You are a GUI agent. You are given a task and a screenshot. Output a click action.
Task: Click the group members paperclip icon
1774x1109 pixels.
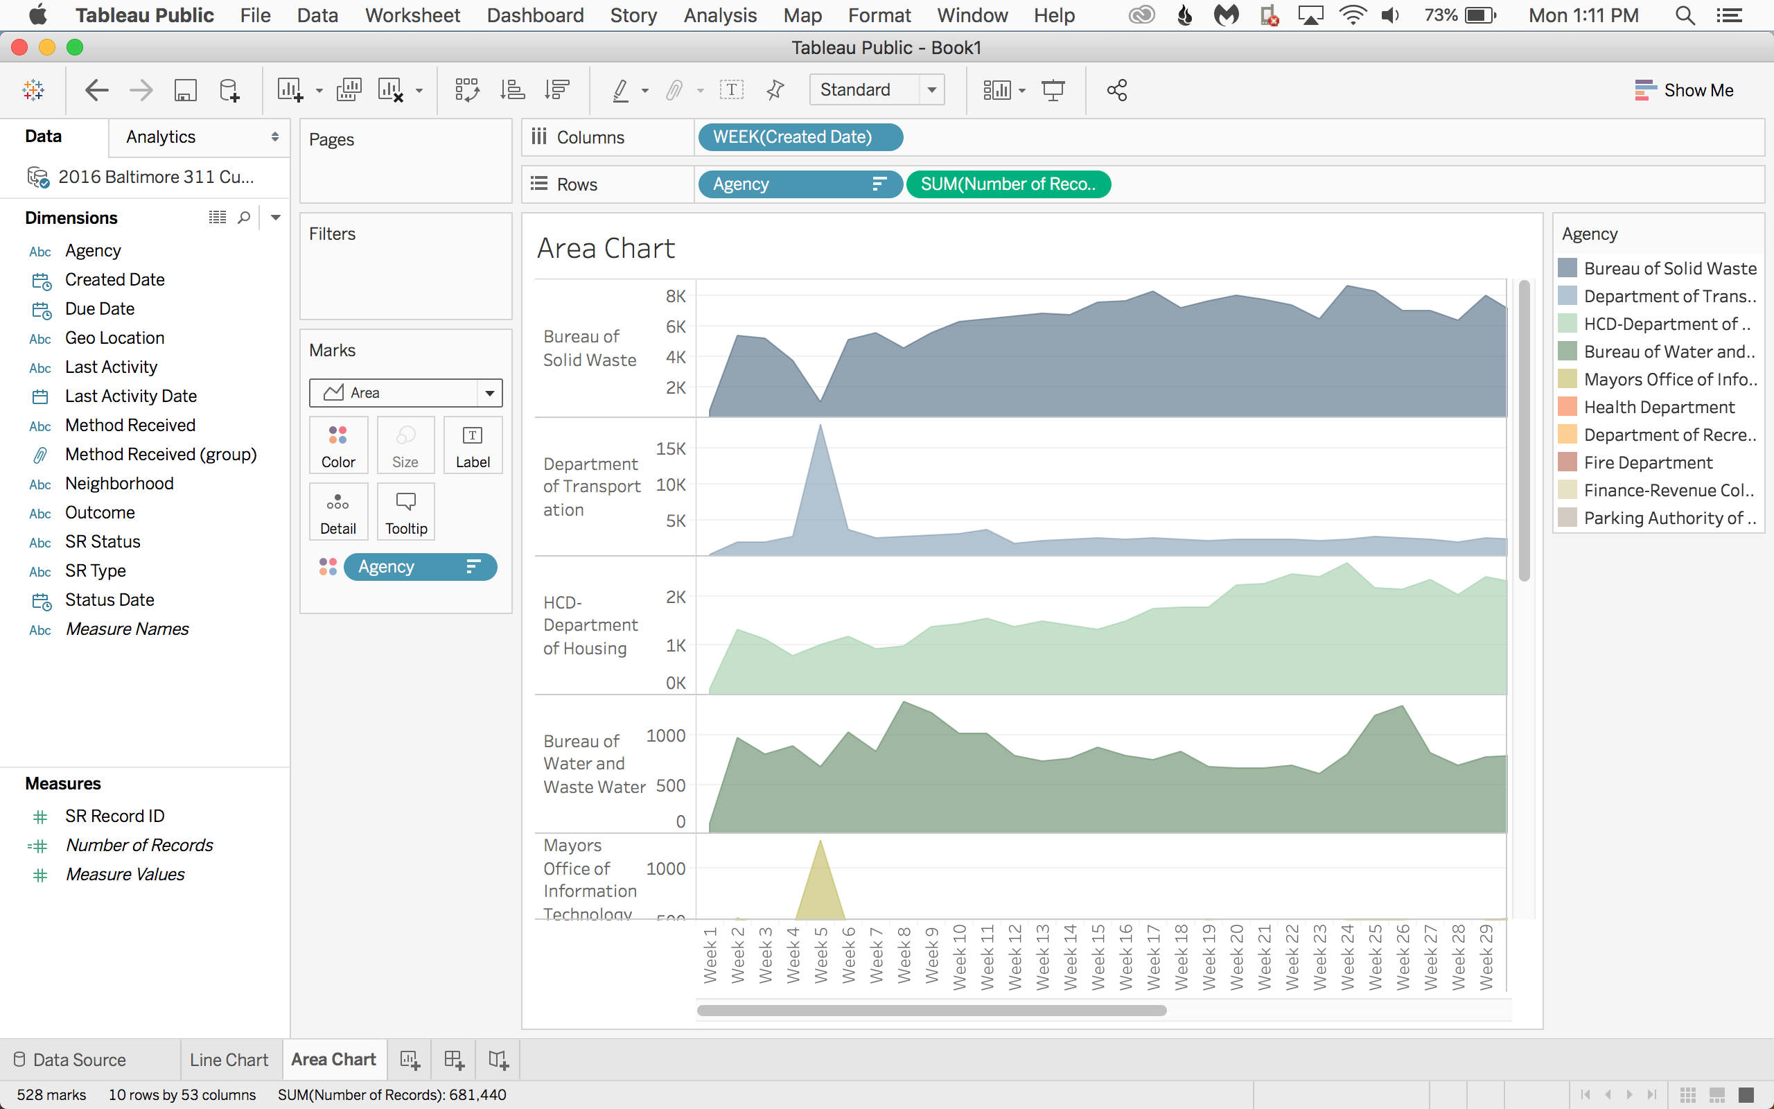(x=674, y=90)
